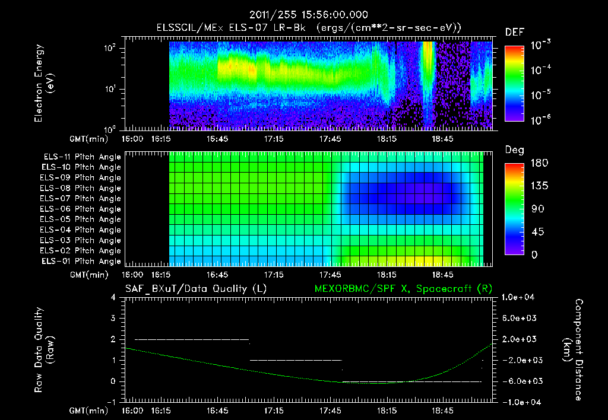Image resolution: width=608 pixels, height=420 pixels.
Task: Click the 10^1 electron energy tick label
Action: click(110, 89)
